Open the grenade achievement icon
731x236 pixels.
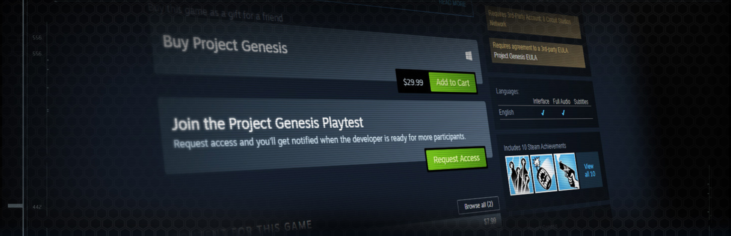point(544,173)
